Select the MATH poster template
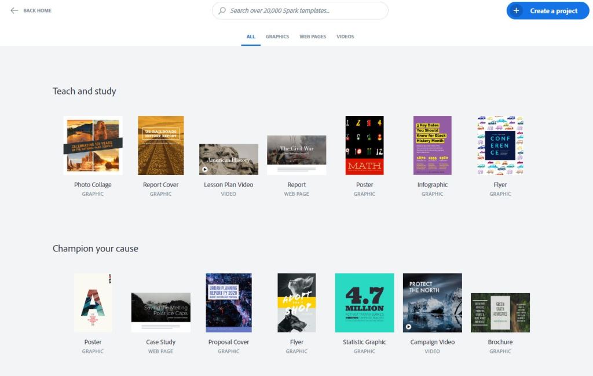The width and height of the screenshot is (593, 376). pyautogui.click(x=364, y=145)
